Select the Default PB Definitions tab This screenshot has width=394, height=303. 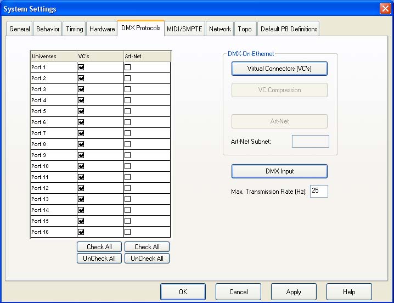(288, 29)
